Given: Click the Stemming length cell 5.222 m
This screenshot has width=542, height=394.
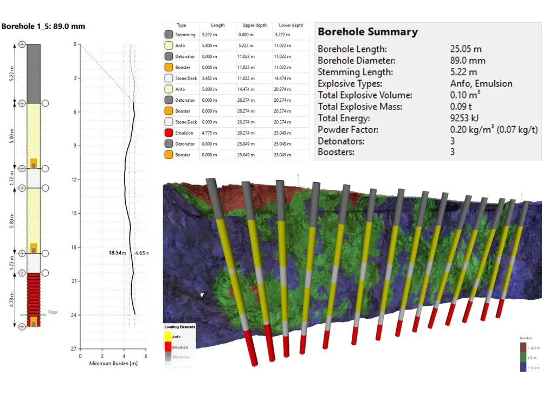Looking at the screenshot, I should [209, 35].
